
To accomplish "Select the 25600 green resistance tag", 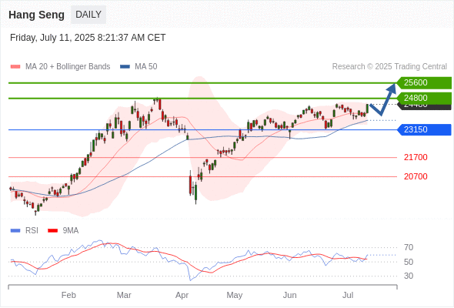I will (x=424, y=83).
